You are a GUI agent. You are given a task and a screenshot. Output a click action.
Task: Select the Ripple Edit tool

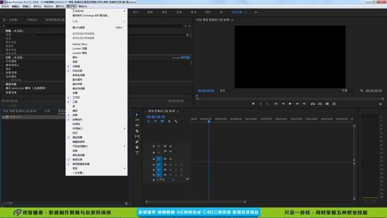[137, 125]
